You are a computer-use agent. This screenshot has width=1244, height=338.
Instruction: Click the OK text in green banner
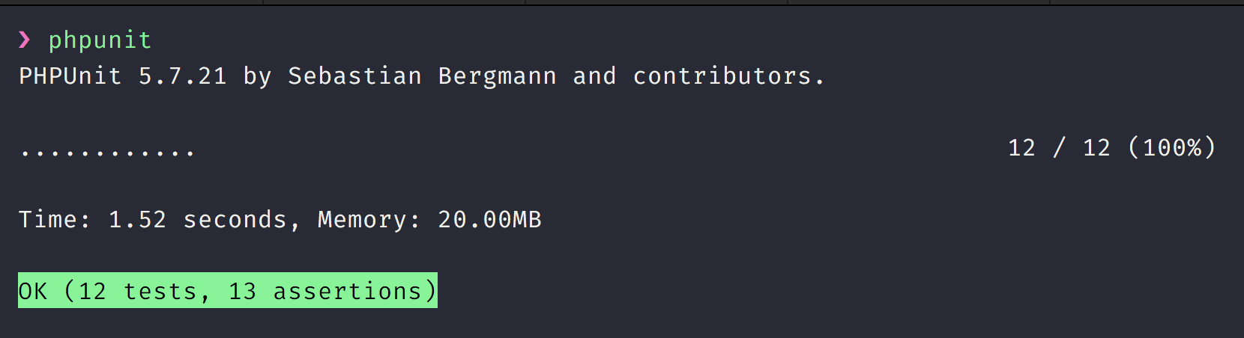click(x=32, y=291)
